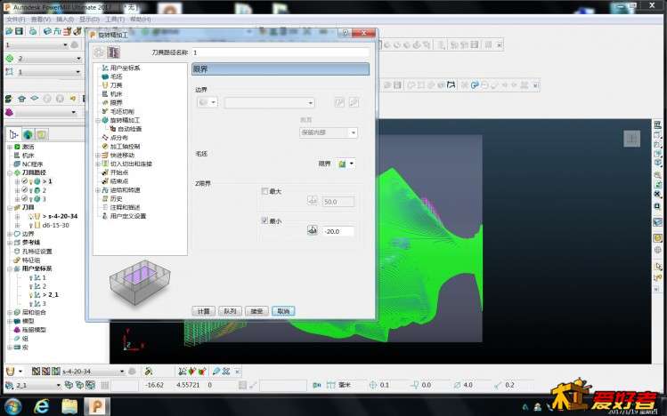Enable the 最大 Z limit checkbox
The width and height of the screenshot is (667, 416).
pos(264,191)
